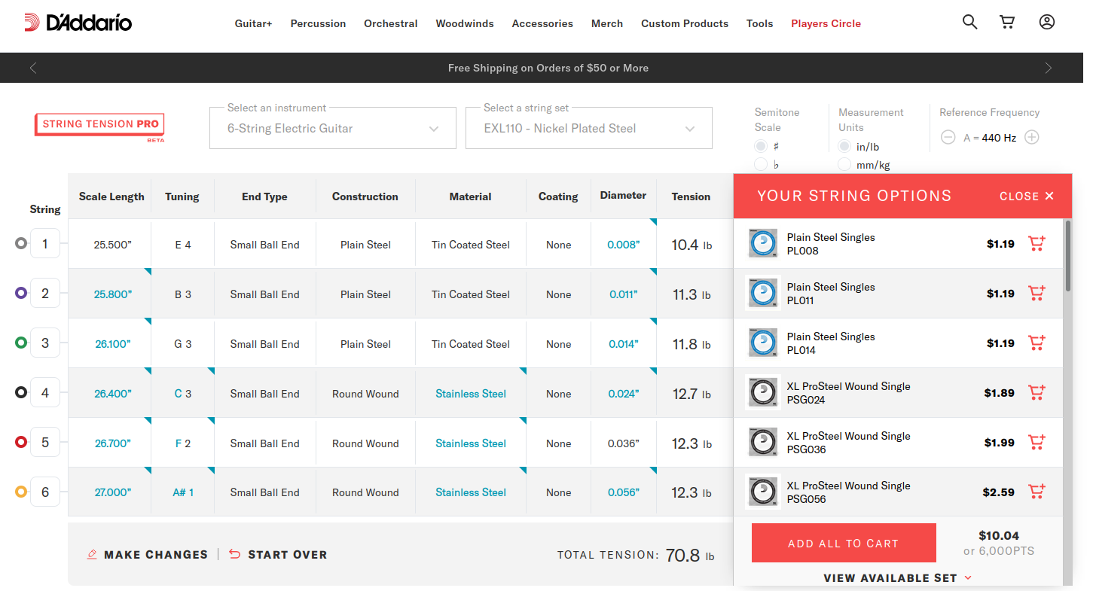Click Add All to Cart button
The height and width of the screenshot is (591, 1093).
coord(844,543)
